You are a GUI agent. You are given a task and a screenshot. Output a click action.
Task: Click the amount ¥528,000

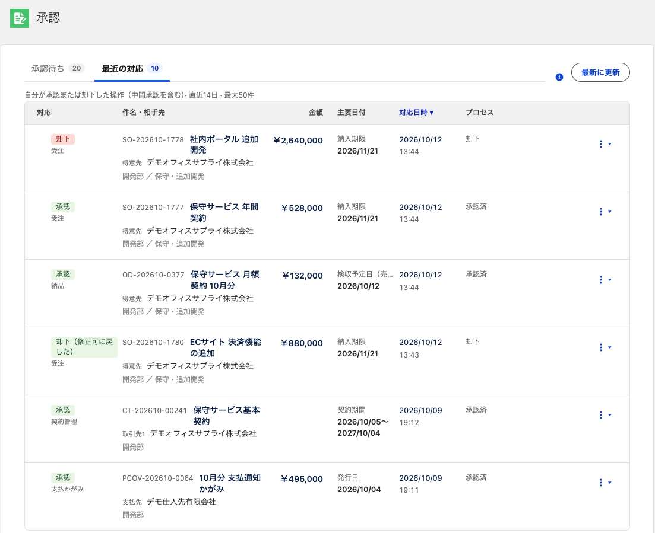(302, 208)
